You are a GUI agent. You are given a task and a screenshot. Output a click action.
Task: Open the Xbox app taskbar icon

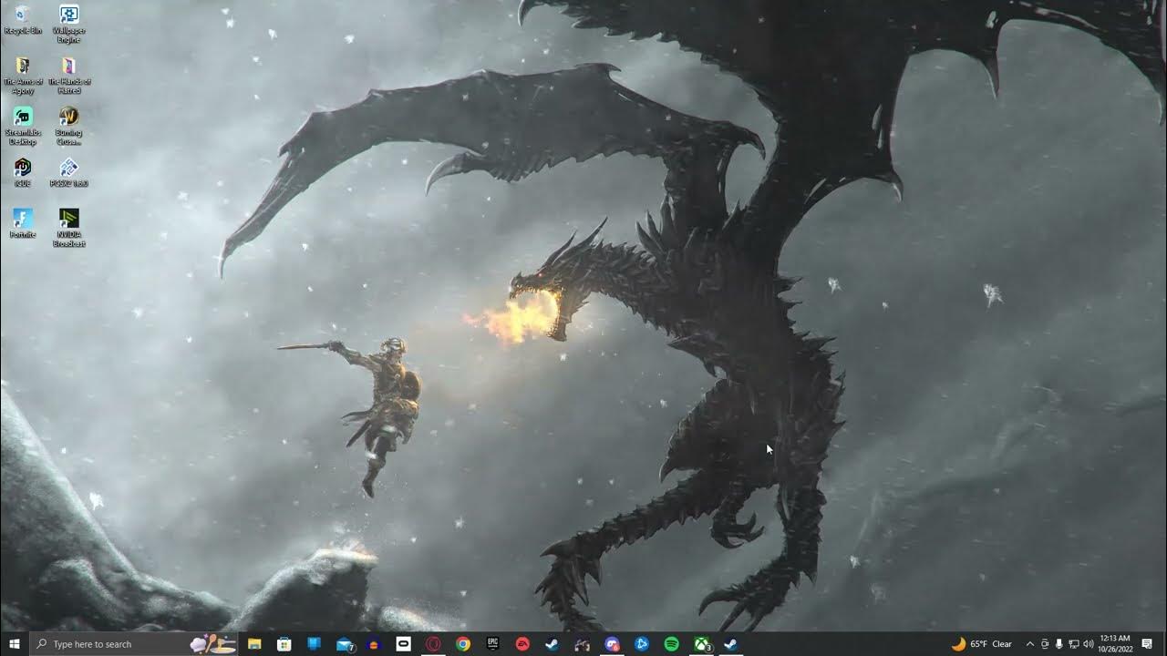point(701,644)
